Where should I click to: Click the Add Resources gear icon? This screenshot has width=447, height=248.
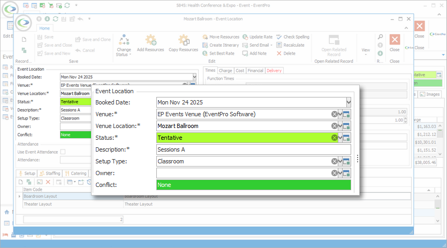point(150,40)
